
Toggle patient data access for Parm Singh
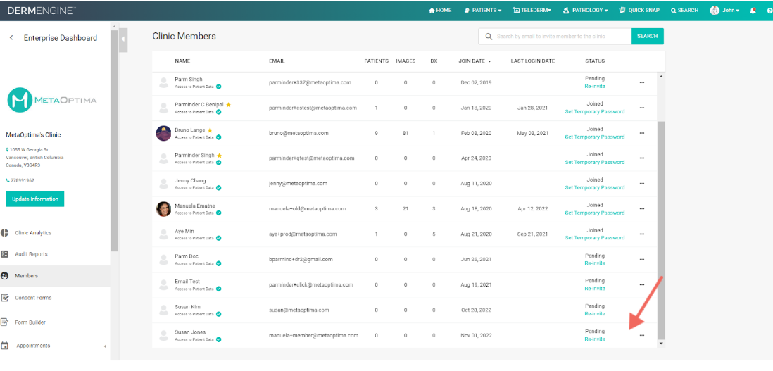pos(218,86)
